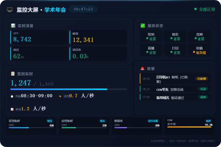Click the 自动 tag on CDN华东 alert
The width and height of the screenshot is (221, 147).
pyautogui.click(x=203, y=89)
